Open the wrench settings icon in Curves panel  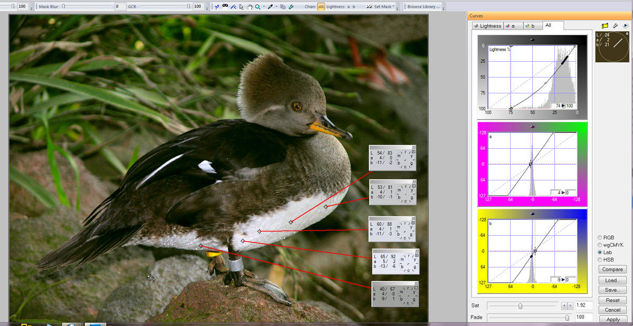click(x=615, y=25)
